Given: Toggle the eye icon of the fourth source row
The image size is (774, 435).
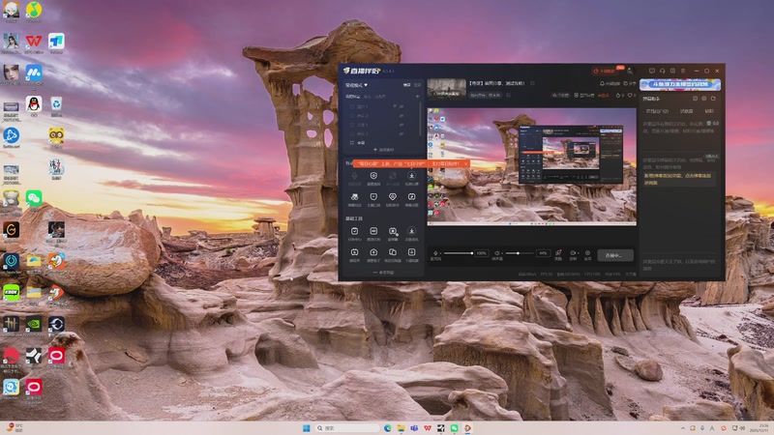Looking at the screenshot, I should coord(402,133).
